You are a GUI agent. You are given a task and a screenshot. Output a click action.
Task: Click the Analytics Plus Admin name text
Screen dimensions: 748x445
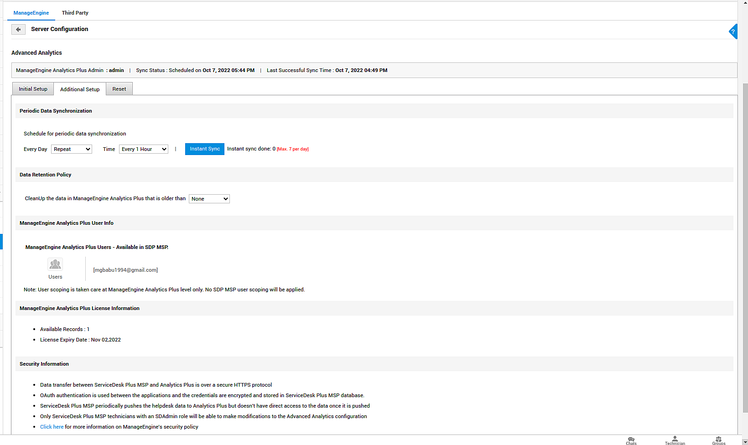70,70
